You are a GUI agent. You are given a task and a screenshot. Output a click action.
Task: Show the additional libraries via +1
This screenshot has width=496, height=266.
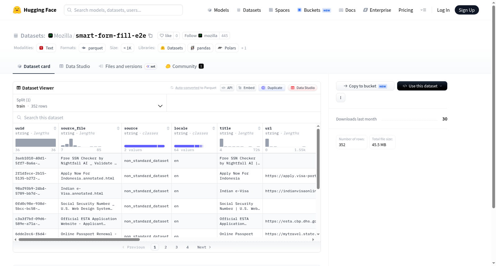point(244,48)
